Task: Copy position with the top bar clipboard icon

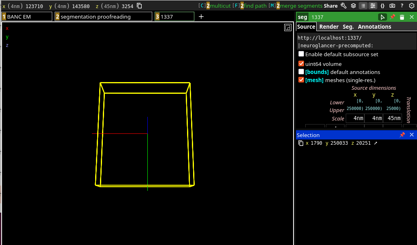Action: (x=139, y=6)
